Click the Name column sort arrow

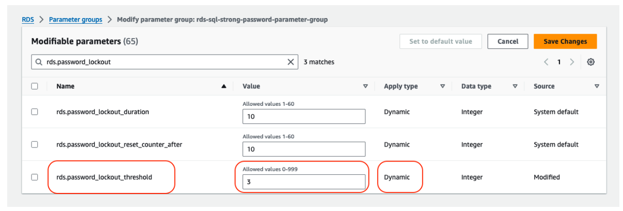click(223, 87)
